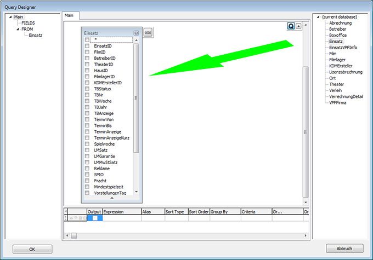
Task: Click the Expression cell in the grid row
Action: coord(121,218)
